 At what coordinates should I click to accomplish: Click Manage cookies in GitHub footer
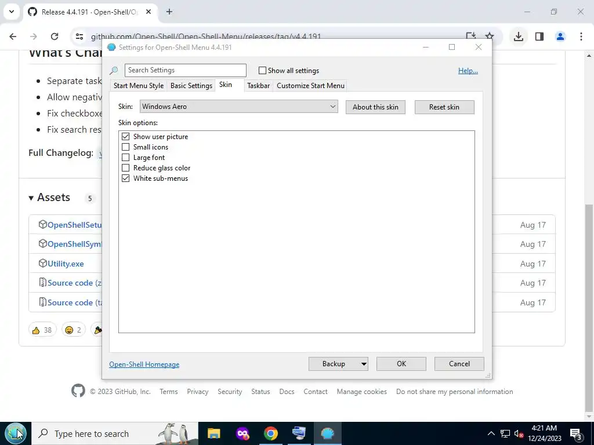click(x=362, y=392)
